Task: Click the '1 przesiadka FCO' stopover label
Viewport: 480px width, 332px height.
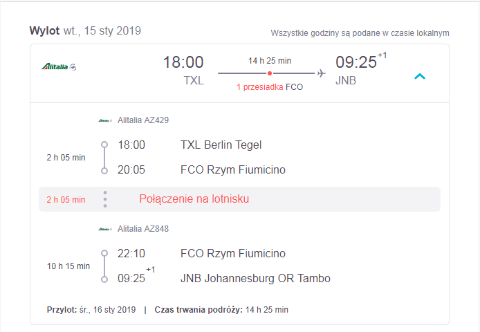Action: [270, 87]
